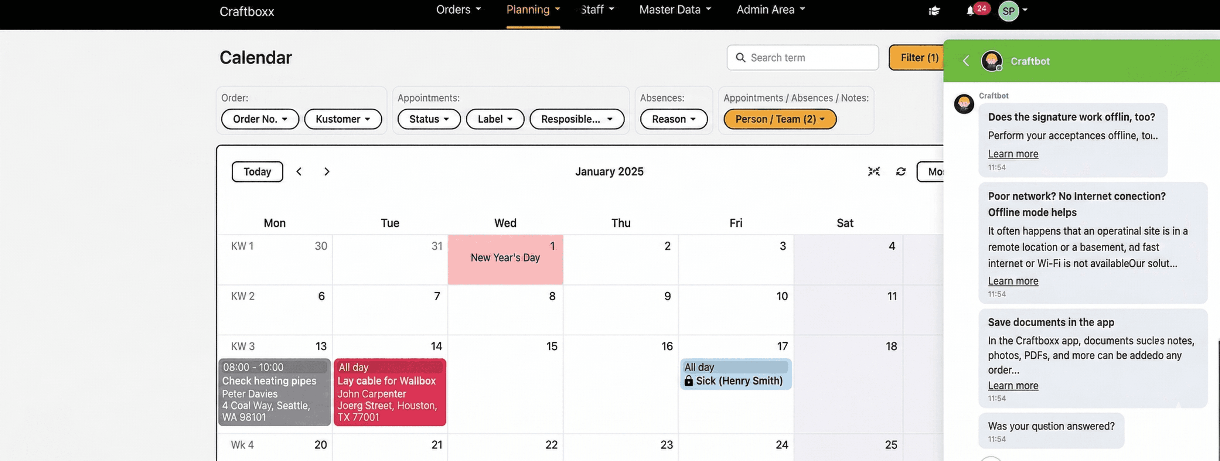Click the Today button
Screen dimensions: 1220x461
point(257,171)
